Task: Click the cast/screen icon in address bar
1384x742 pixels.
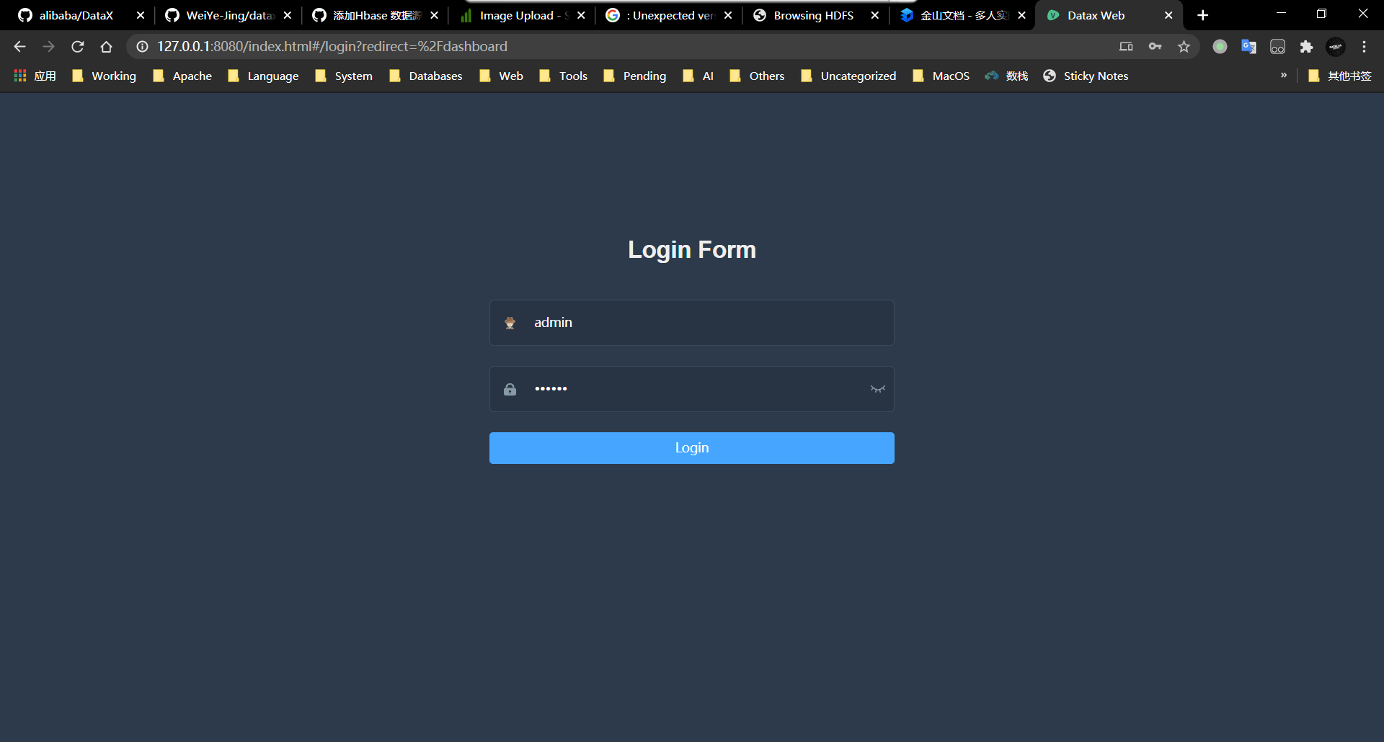Action: click(1126, 47)
